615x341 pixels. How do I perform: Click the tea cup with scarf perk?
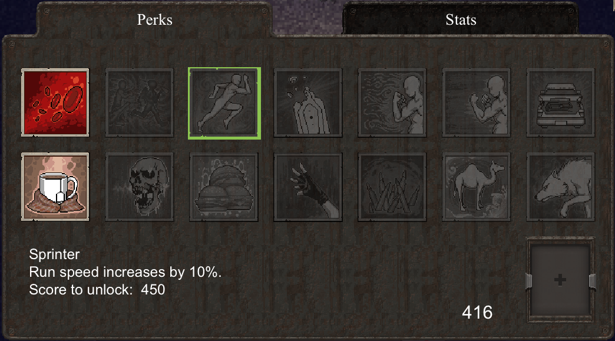tap(55, 187)
